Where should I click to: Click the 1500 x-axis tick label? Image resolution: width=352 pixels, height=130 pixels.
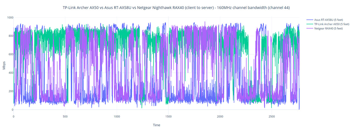tap(168, 116)
